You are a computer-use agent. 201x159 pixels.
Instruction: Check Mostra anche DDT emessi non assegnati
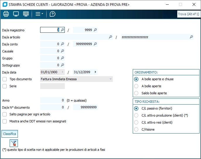click(4, 121)
